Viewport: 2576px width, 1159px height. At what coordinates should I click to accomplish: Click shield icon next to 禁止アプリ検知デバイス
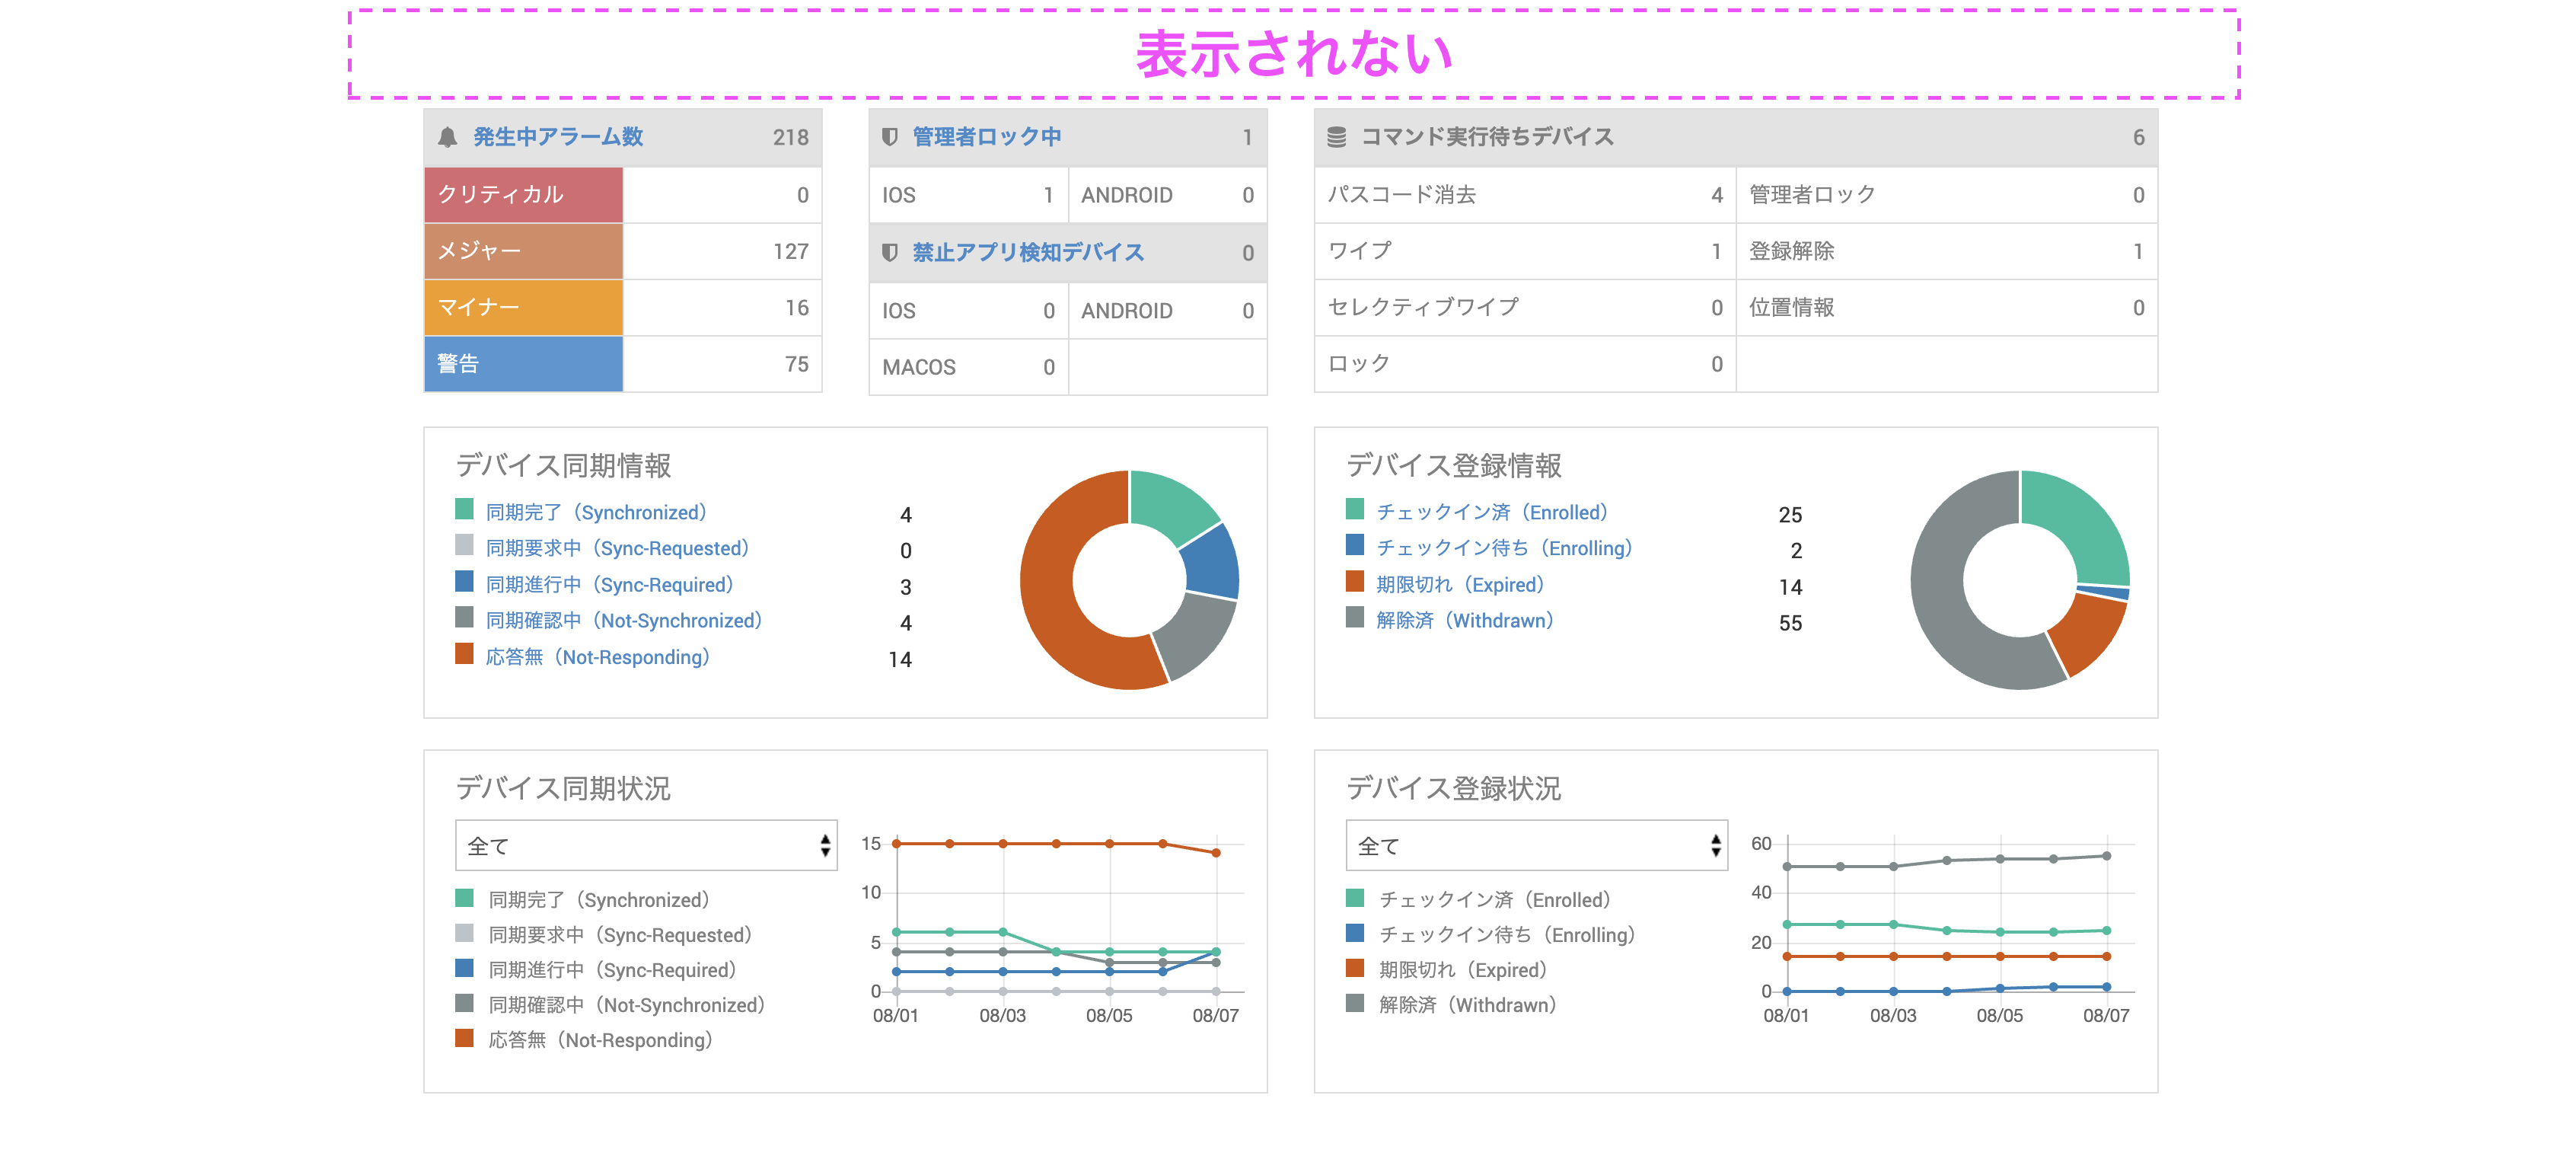click(889, 253)
